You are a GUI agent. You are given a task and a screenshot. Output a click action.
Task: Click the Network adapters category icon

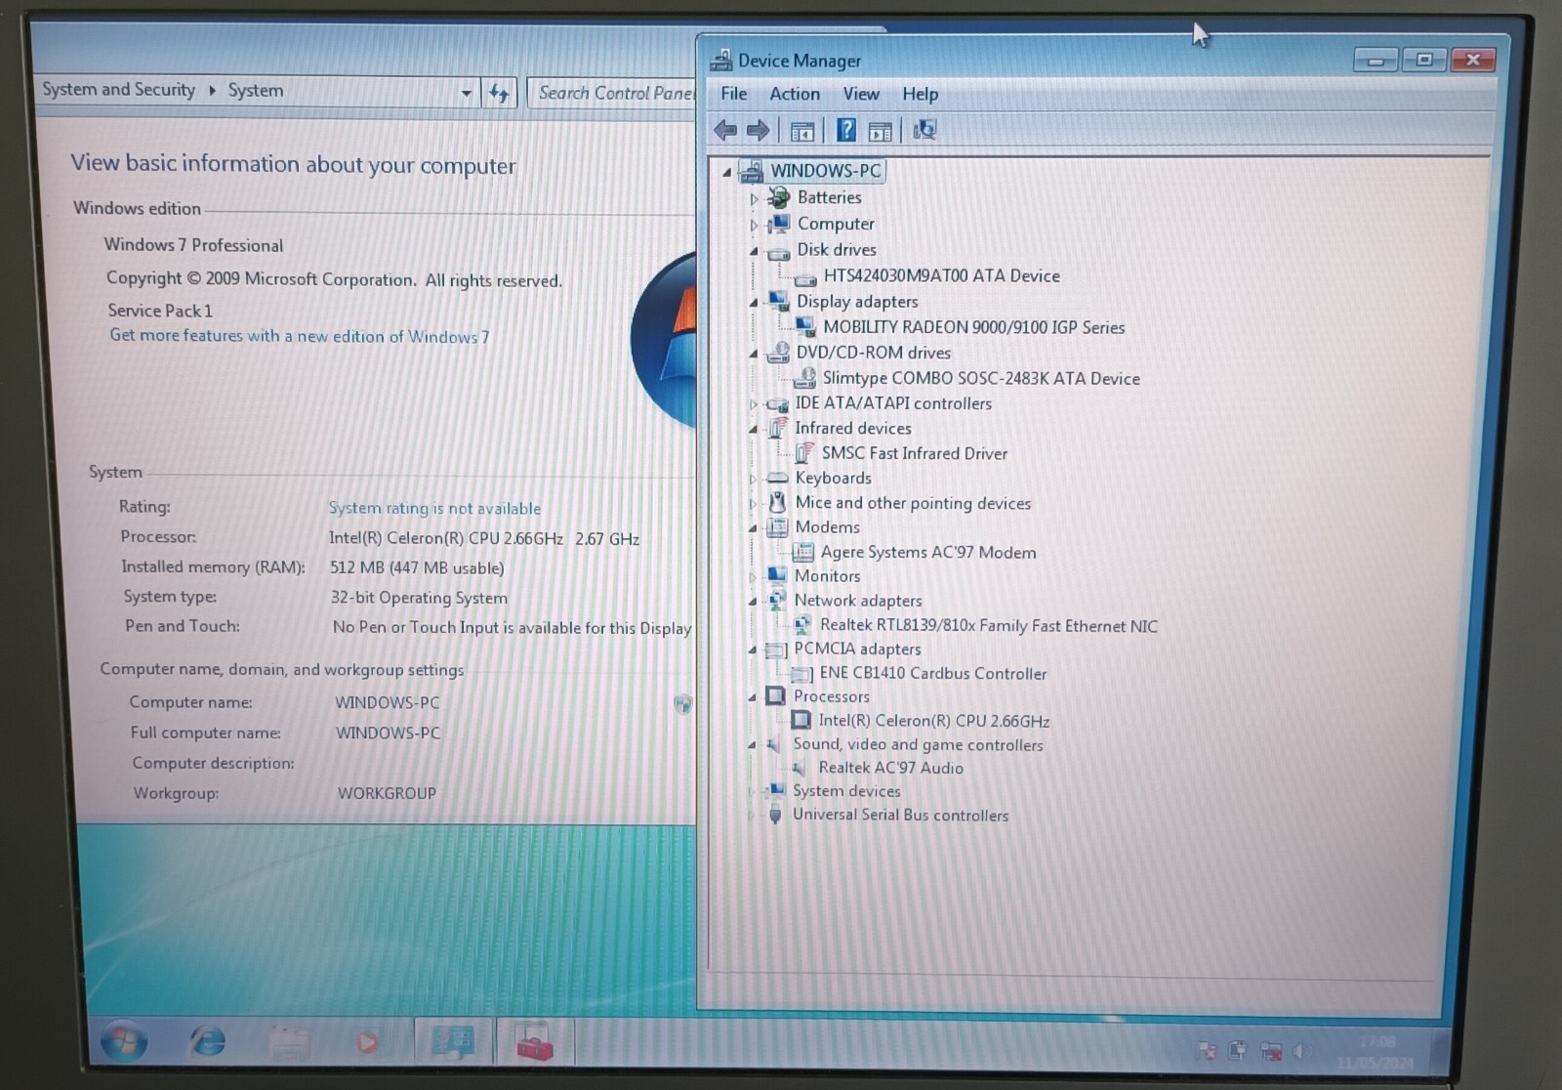pyautogui.click(x=777, y=600)
